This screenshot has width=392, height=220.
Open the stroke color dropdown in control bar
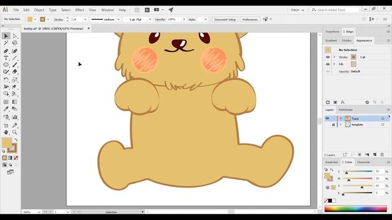point(48,19)
